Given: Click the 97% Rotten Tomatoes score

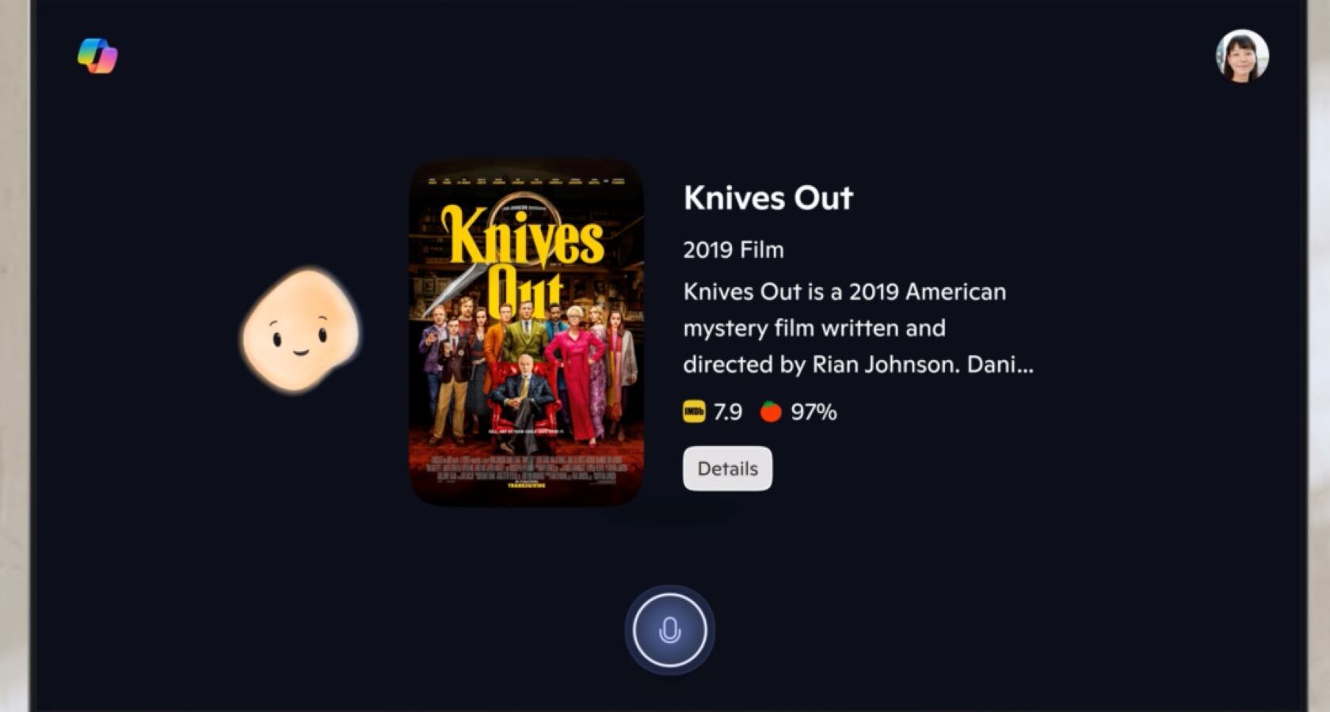Looking at the screenshot, I should pos(814,411).
